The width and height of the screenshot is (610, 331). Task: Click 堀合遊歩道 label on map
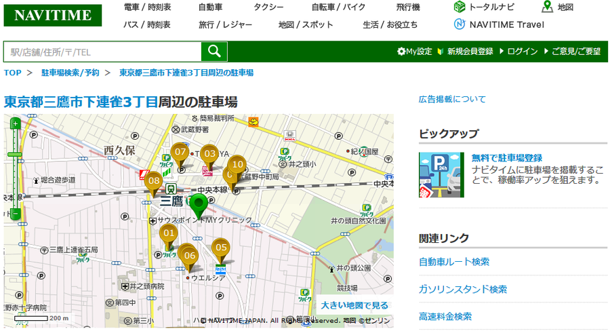58,180
